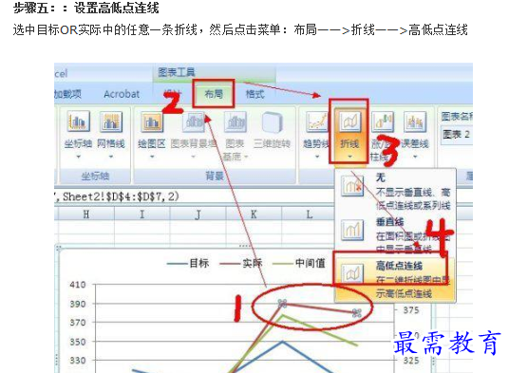
Task: Click the 图表工具 contextual tab header
Action: (x=177, y=72)
